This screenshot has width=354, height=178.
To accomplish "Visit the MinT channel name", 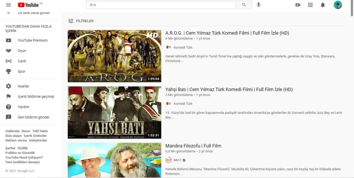I will 177,160.
